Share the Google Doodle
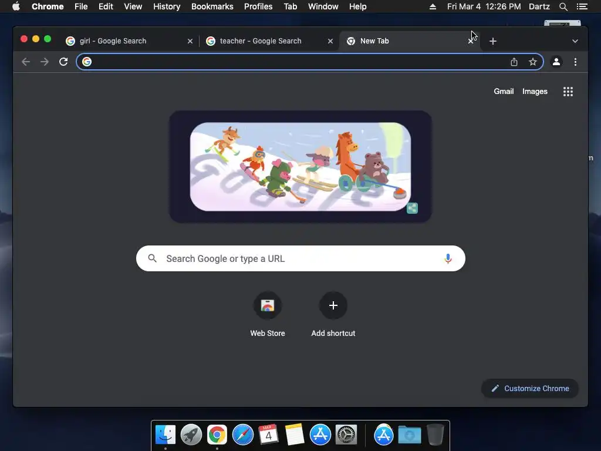The image size is (601, 451). point(412,208)
